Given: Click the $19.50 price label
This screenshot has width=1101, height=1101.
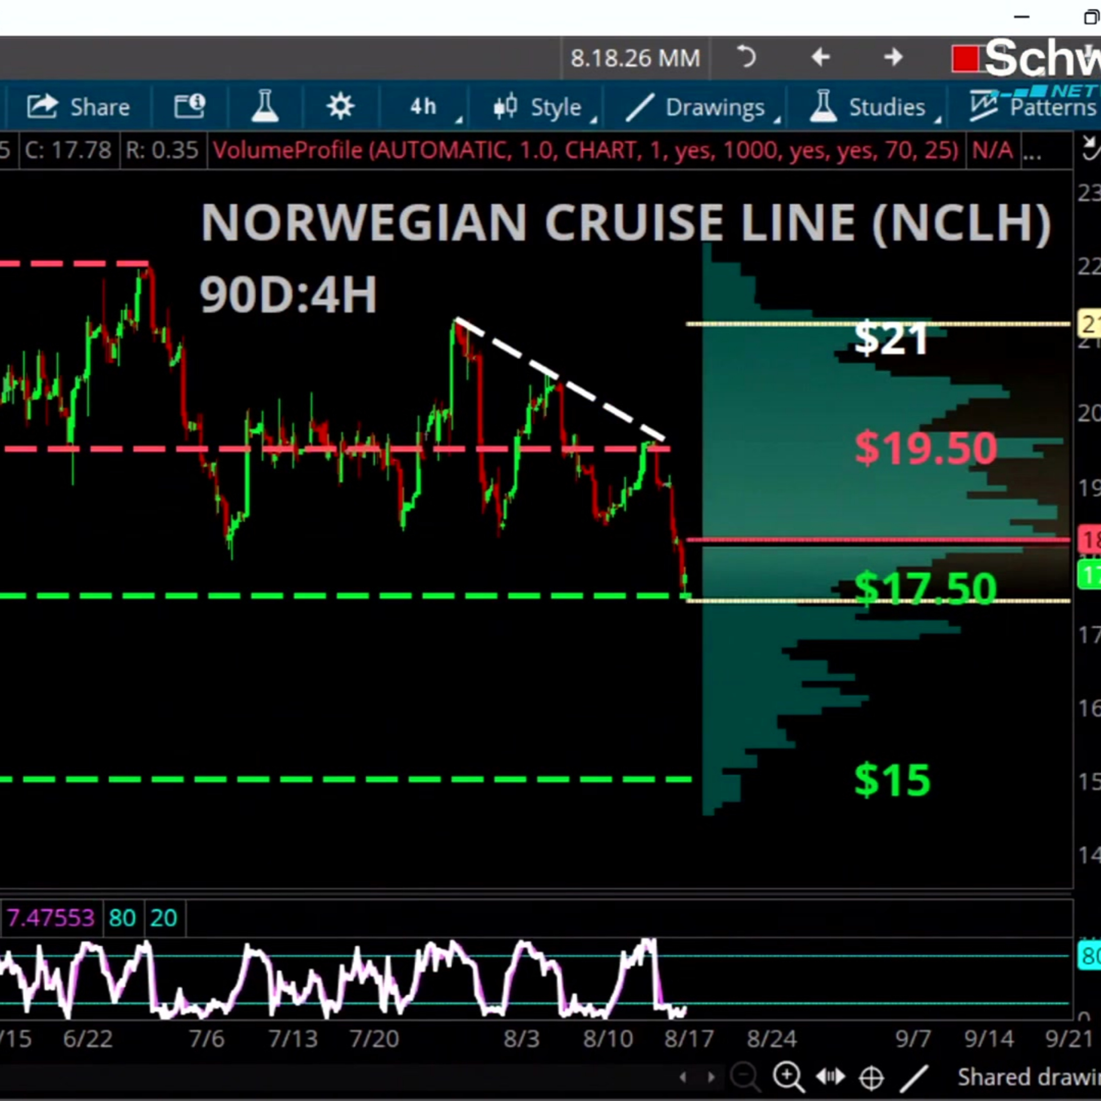Looking at the screenshot, I should coord(926,448).
